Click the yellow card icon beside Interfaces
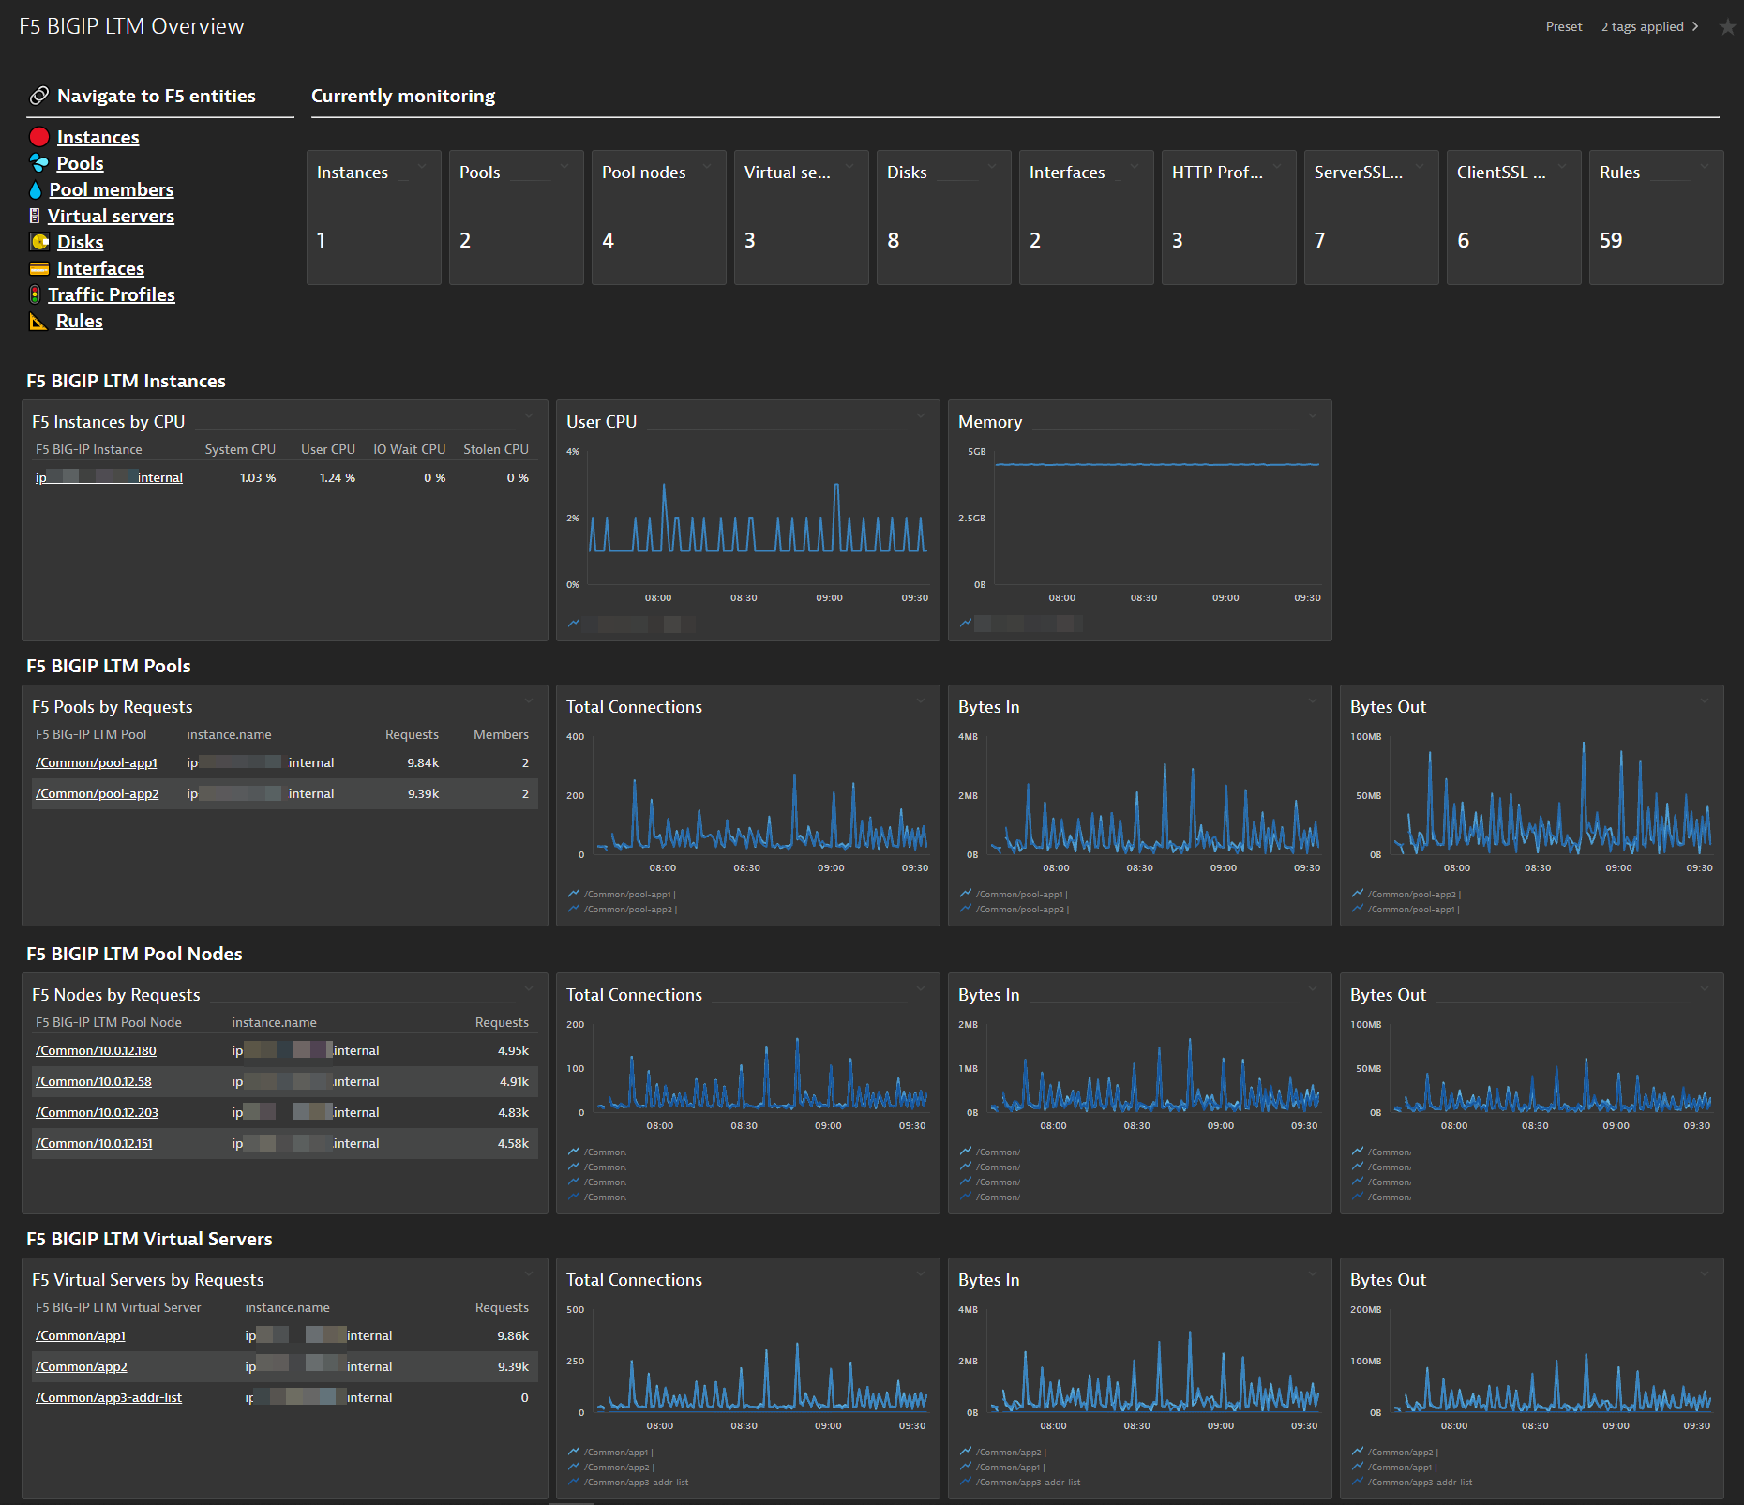 [x=39, y=268]
